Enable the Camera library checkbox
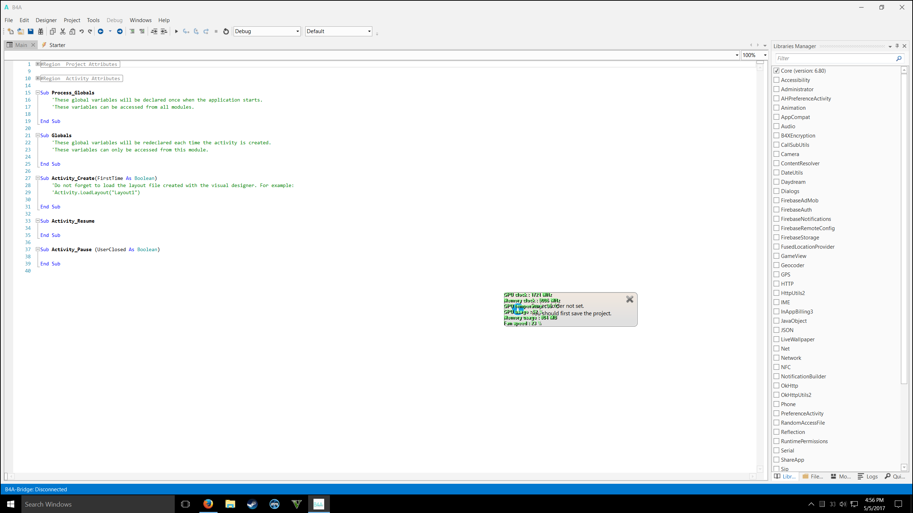 776,154
